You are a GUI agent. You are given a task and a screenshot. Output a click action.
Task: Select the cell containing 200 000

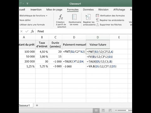(27, 62)
